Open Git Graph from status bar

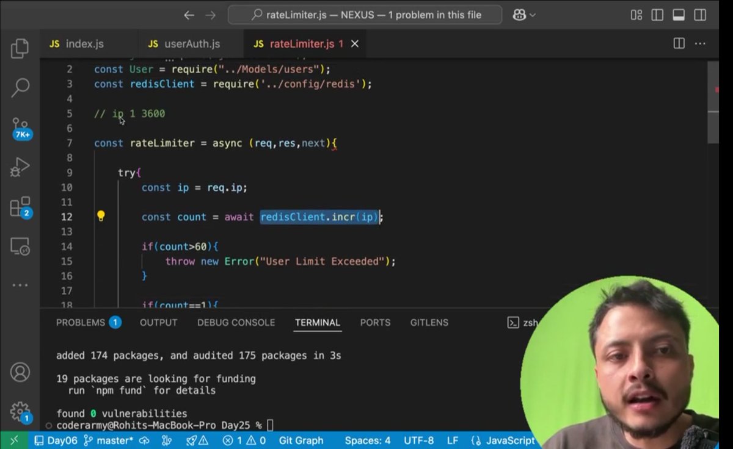[x=301, y=440]
